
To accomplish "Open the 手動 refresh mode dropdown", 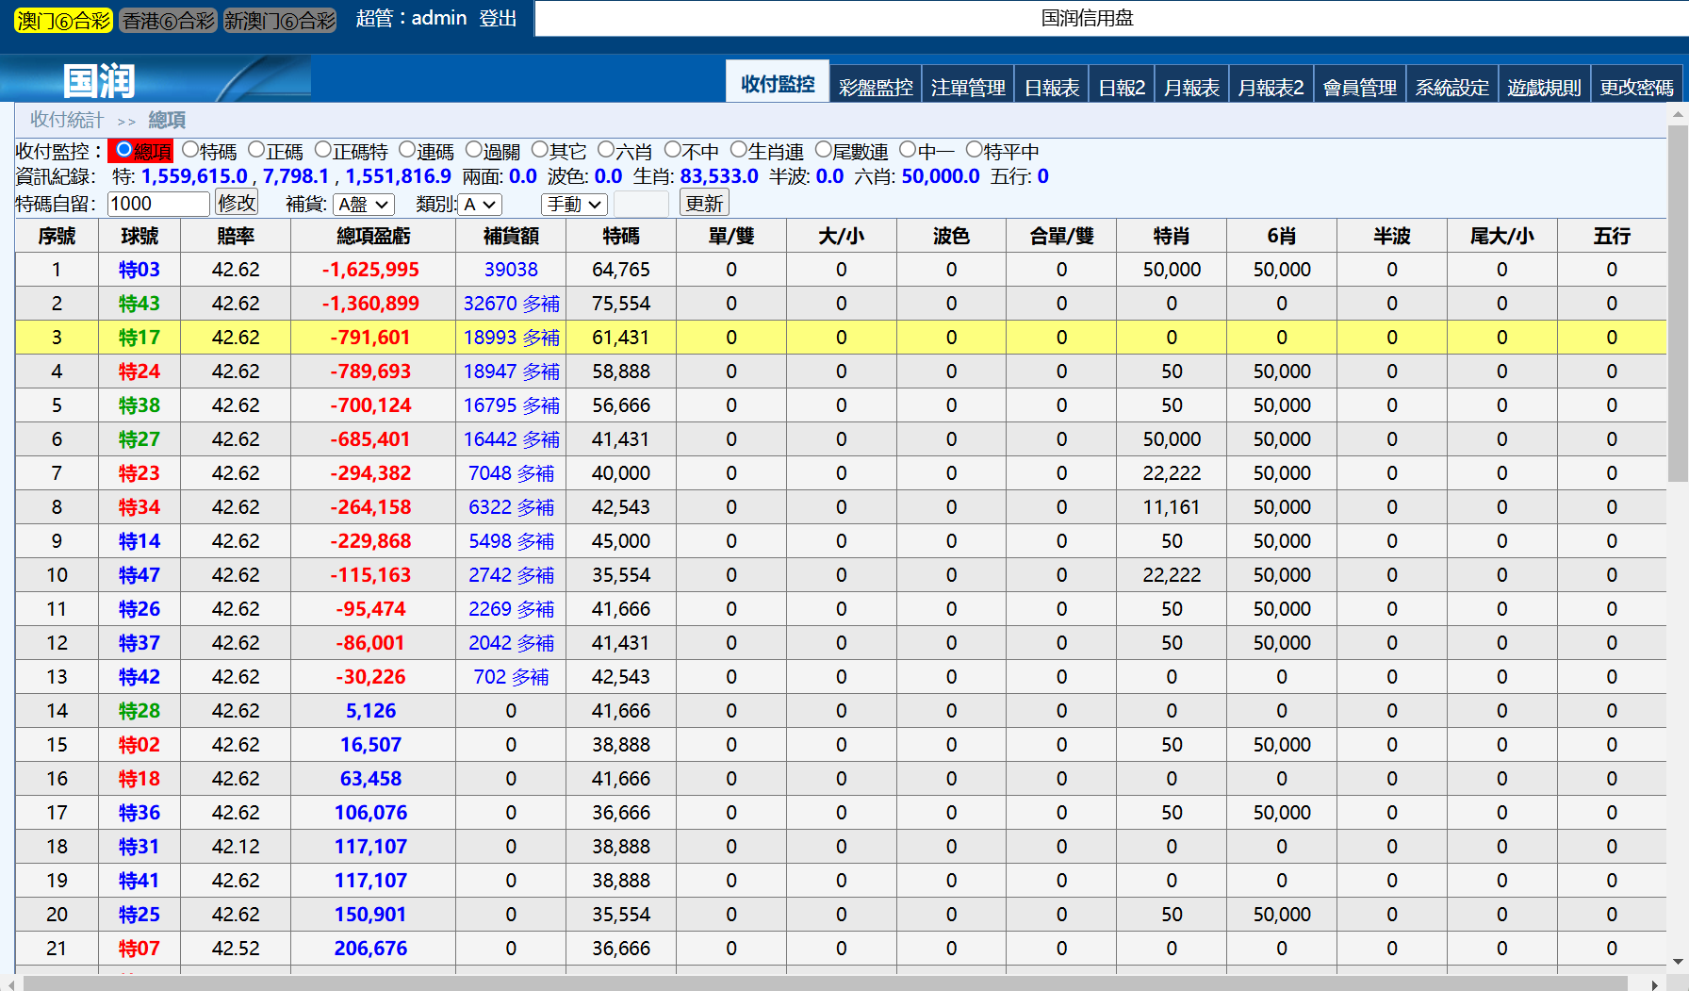I will click(573, 205).
